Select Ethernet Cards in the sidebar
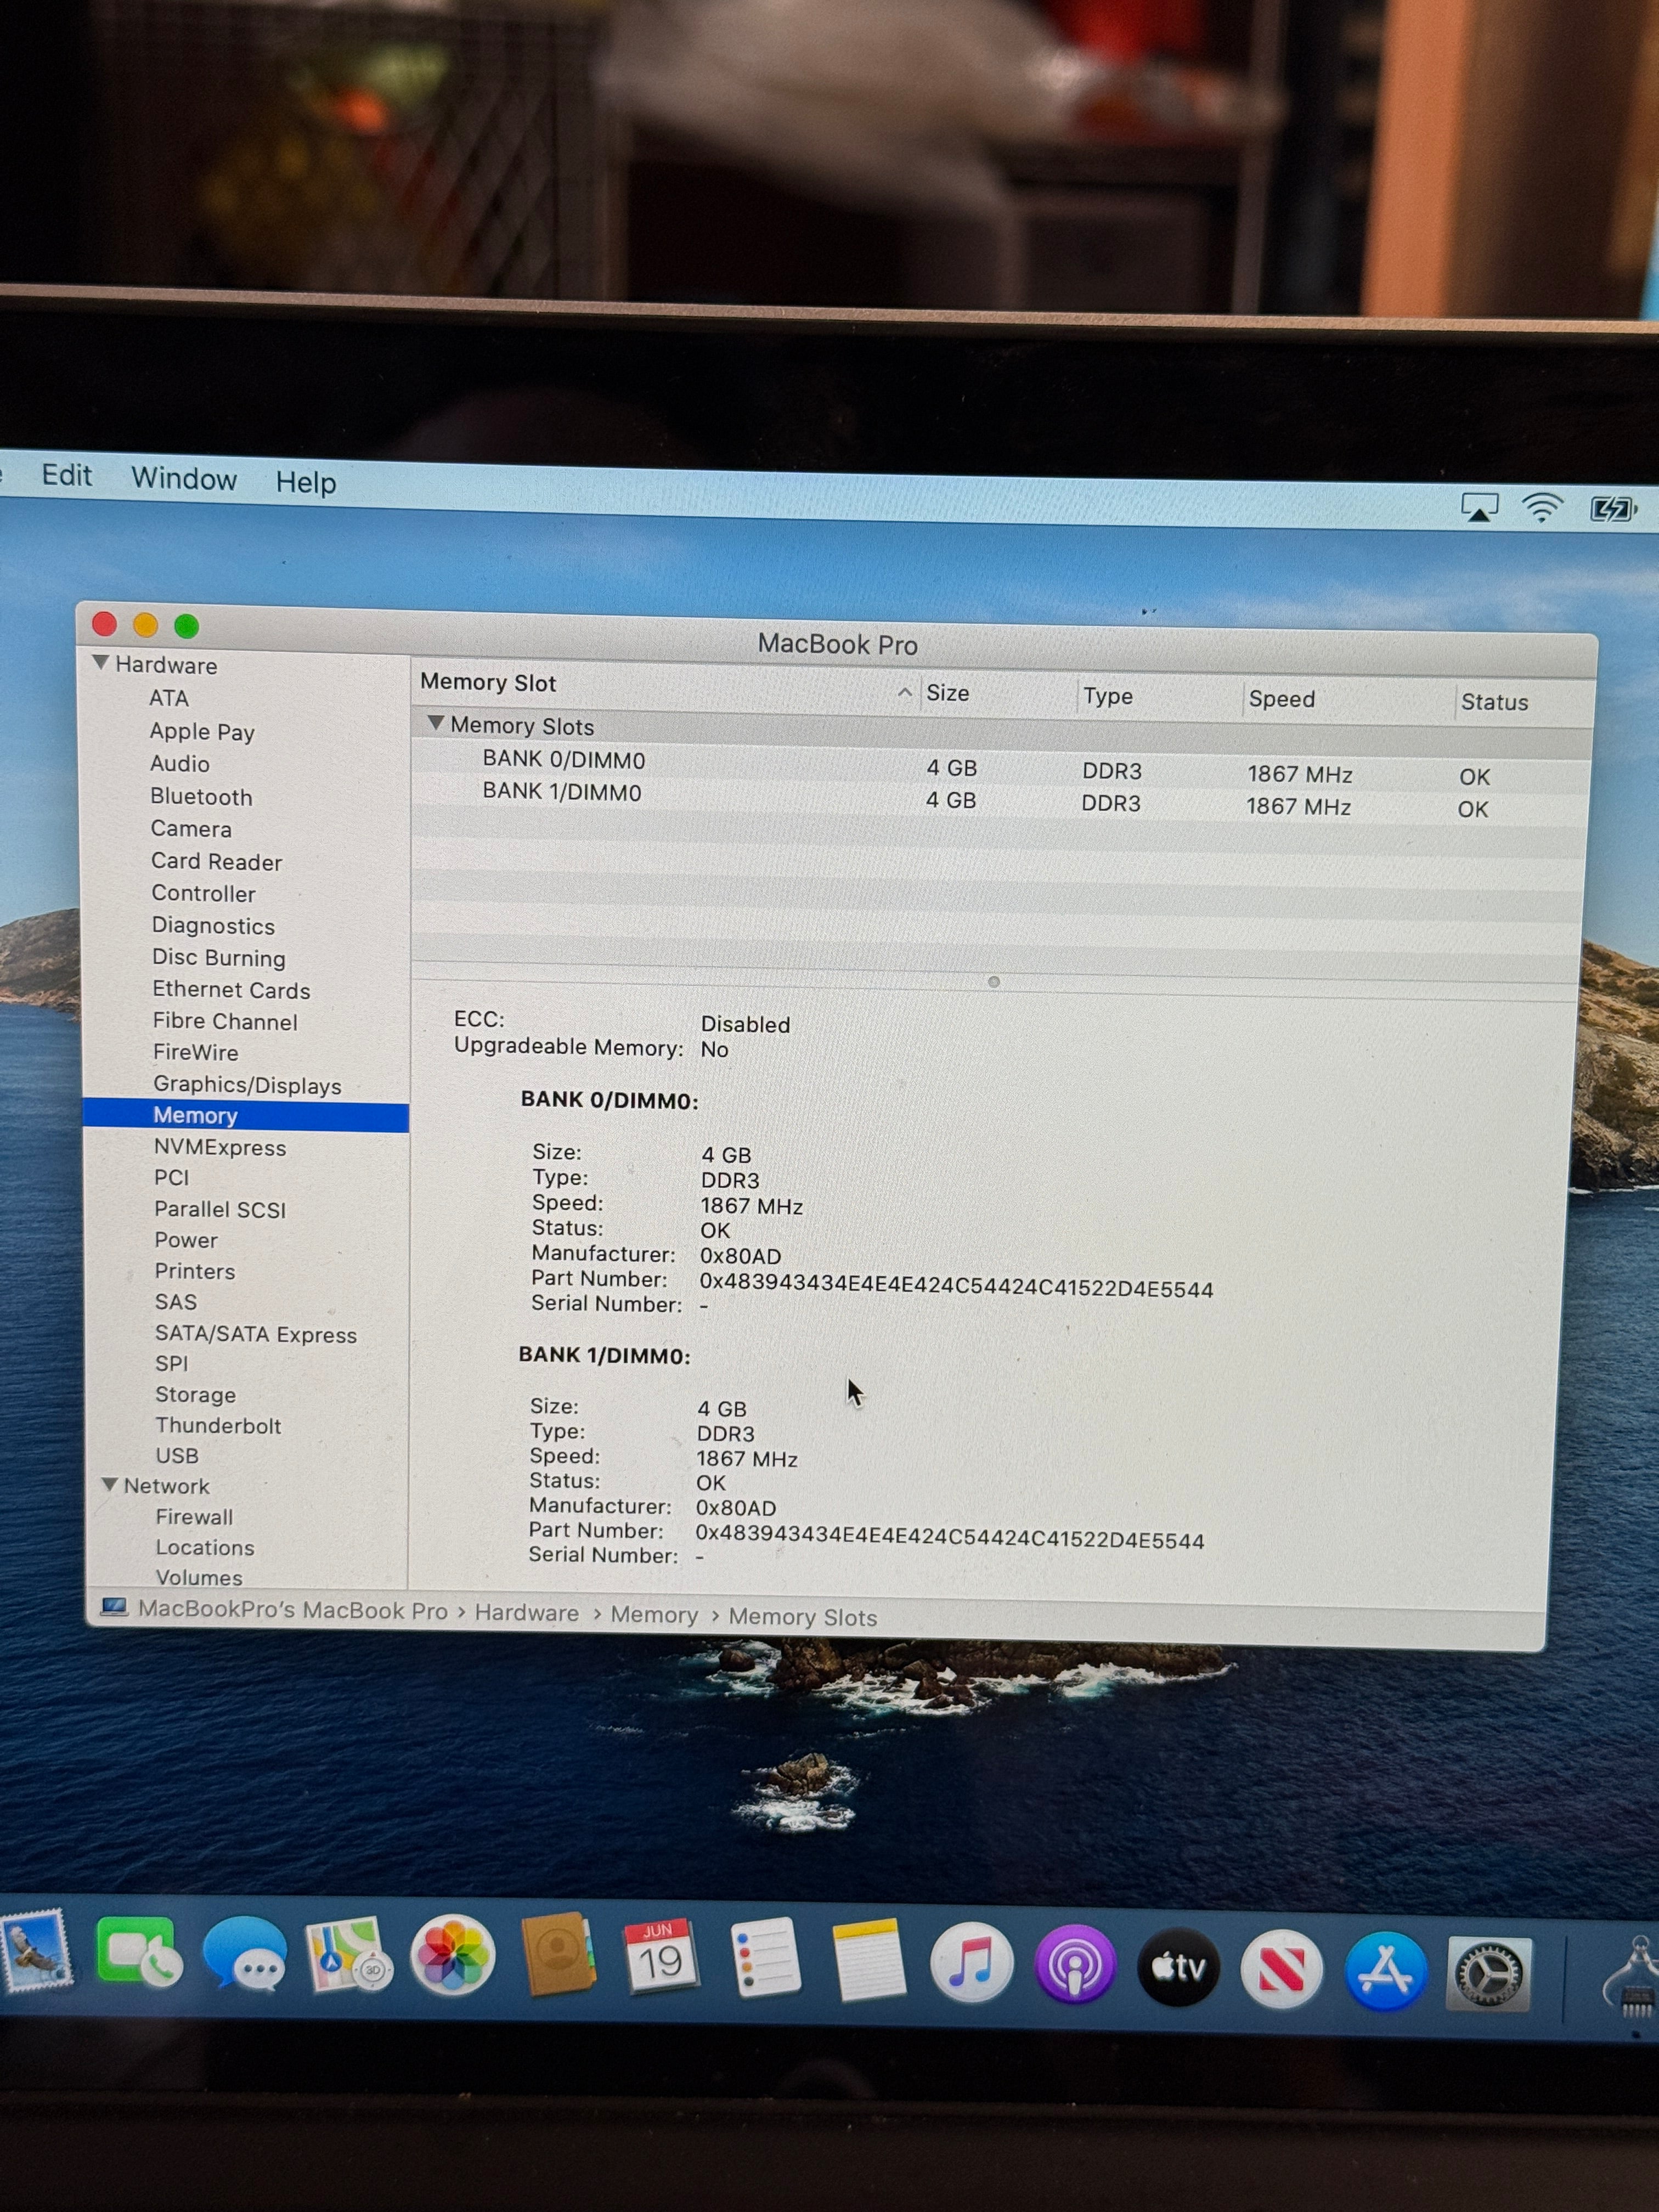This screenshot has width=1659, height=2212. (231, 990)
